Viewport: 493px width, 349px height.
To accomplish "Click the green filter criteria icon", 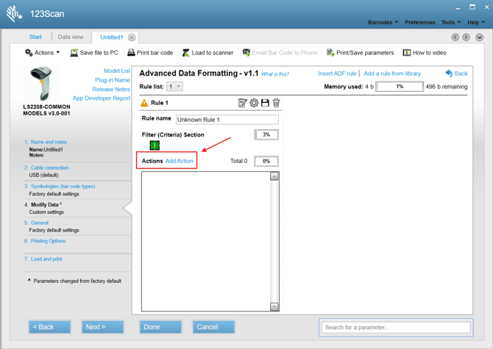I will pos(155,145).
